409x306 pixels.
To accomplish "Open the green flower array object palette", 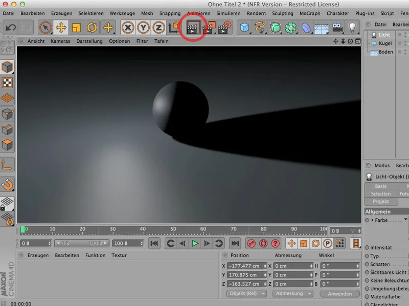I will coord(290,28).
